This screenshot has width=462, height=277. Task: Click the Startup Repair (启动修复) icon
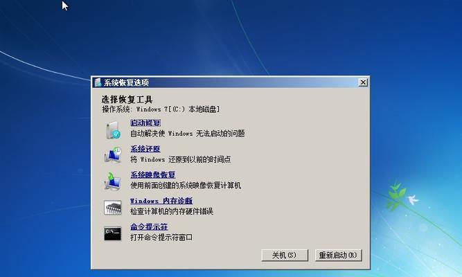(113, 130)
